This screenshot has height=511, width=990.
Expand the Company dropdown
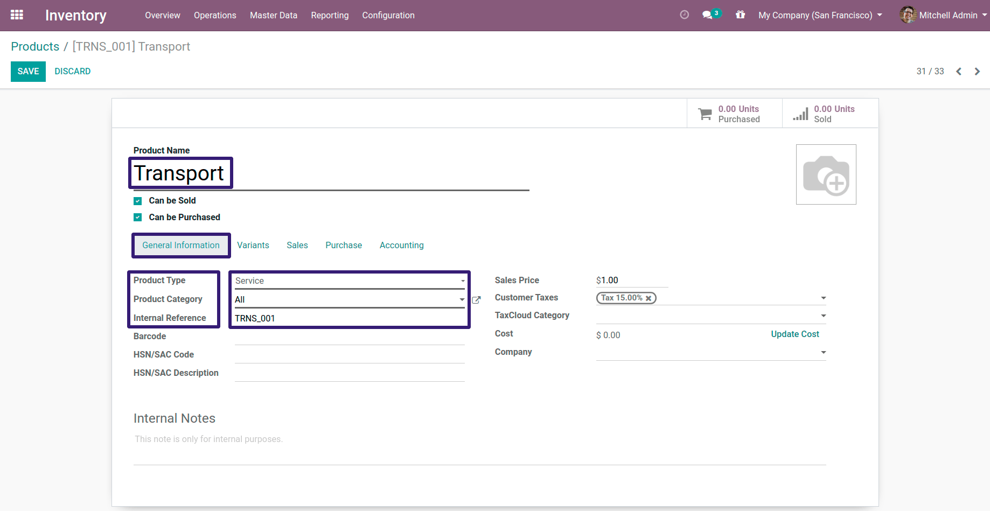tap(823, 353)
